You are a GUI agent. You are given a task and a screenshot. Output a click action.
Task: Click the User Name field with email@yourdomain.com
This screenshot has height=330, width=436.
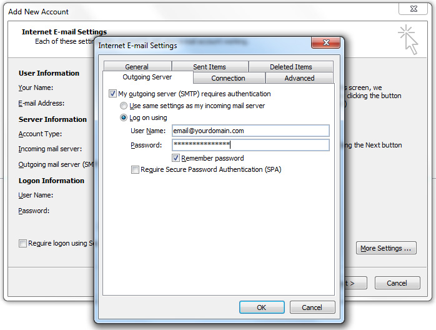pos(250,131)
